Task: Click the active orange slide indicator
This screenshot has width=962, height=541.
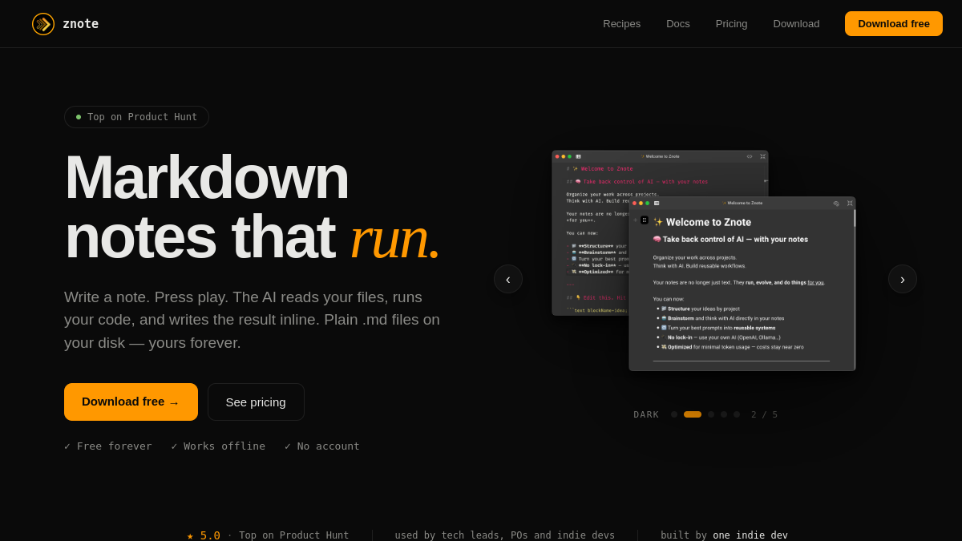Action: click(693, 414)
